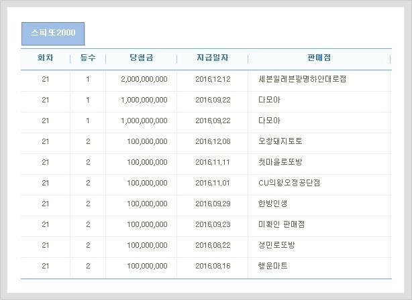Click the 2016.08.16 payout date
This screenshot has height=300, width=412.
[213, 266]
